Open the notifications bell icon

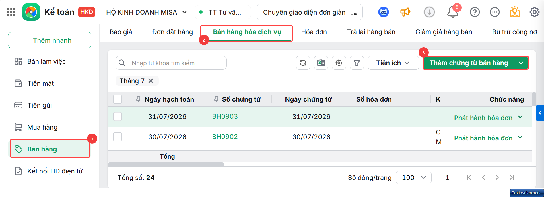452,12
